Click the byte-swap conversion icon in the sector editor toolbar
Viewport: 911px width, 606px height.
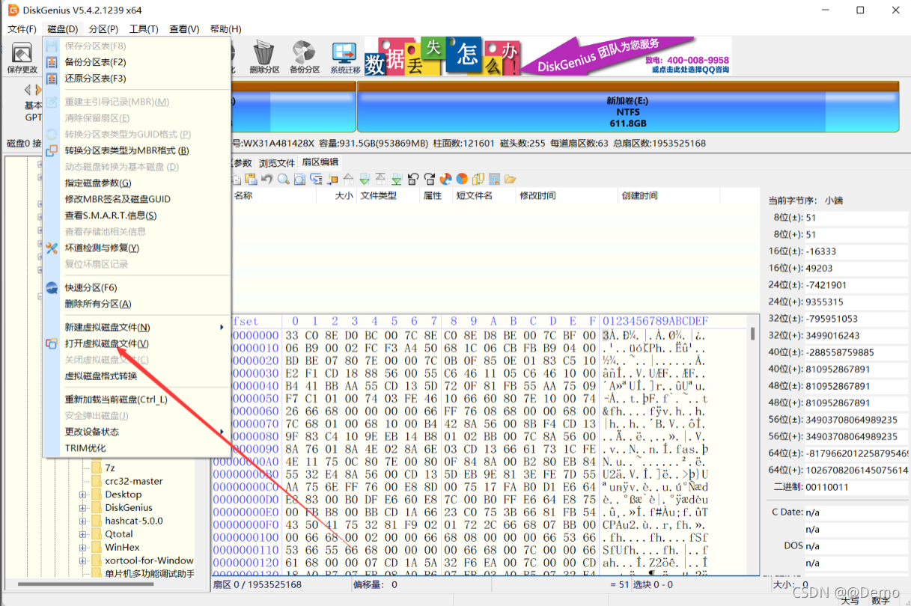click(478, 180)
